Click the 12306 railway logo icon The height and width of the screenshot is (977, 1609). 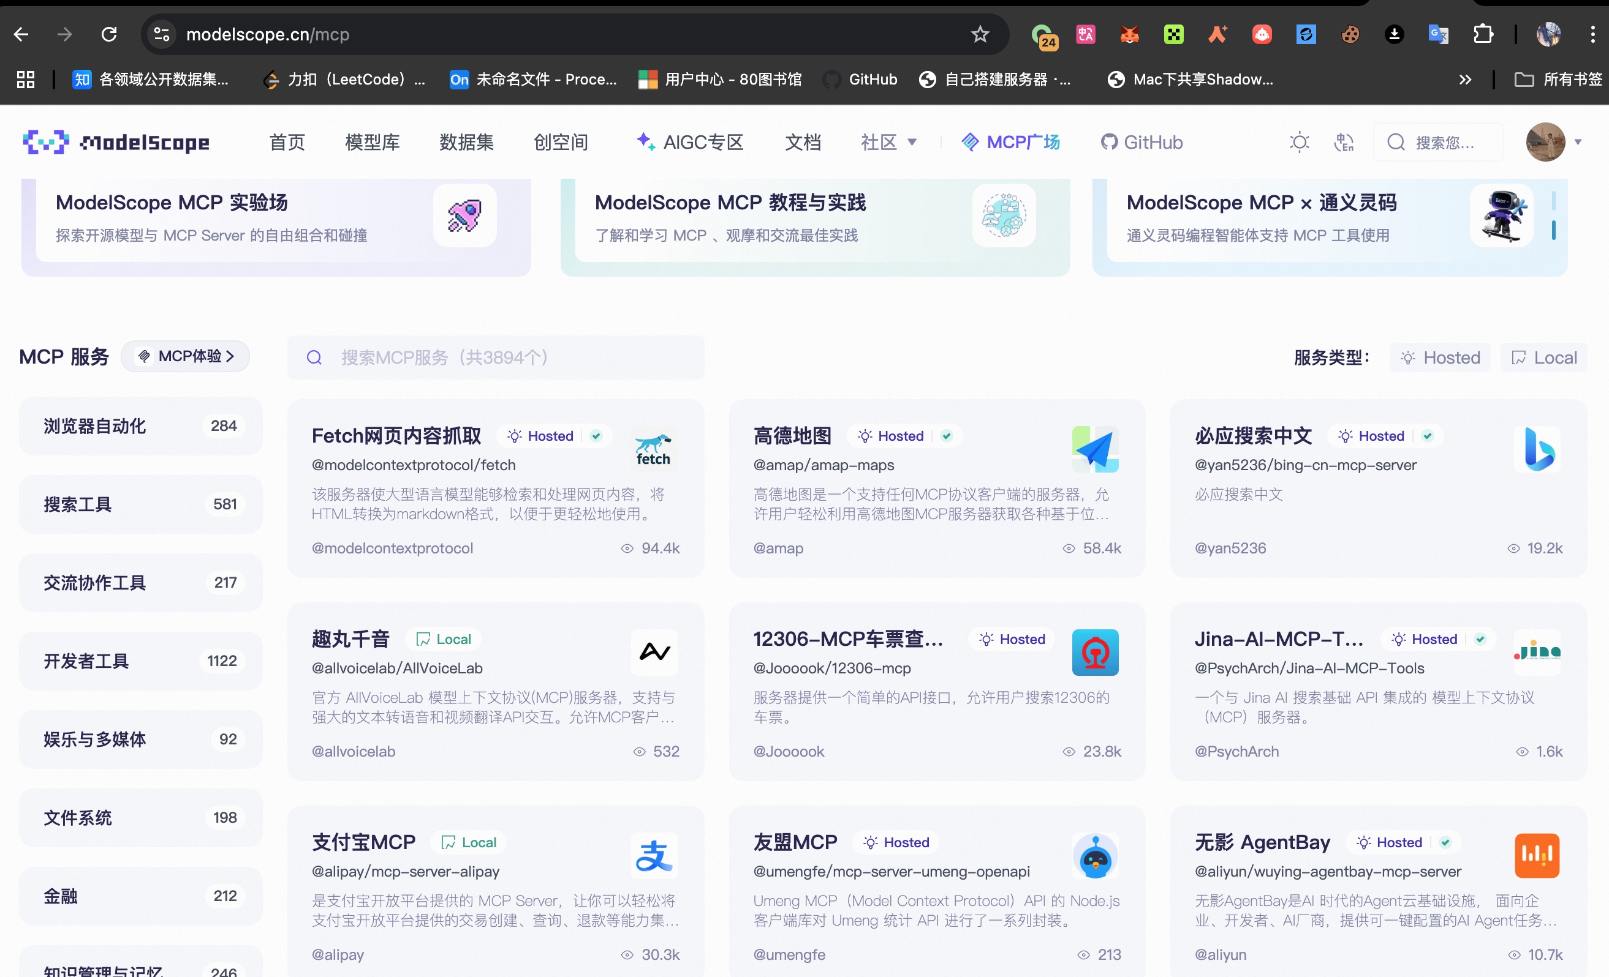coord(1095,652)
